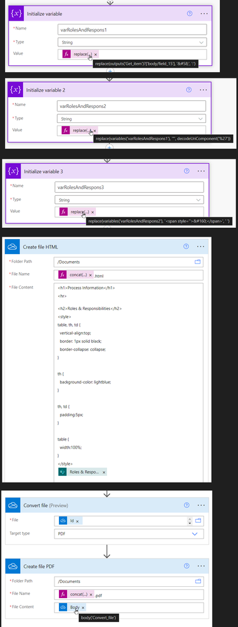
Task: Click the Initialize variable 2 header title
Action: 46,90
